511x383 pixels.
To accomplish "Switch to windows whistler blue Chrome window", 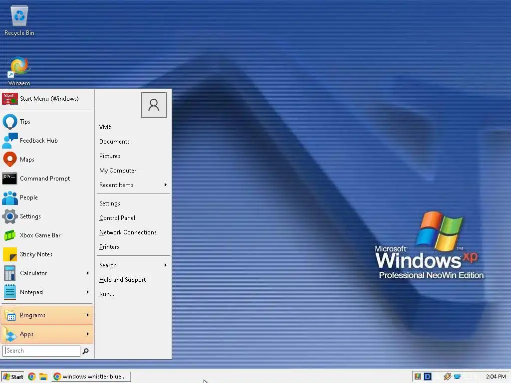I will (x=92, y=377).
